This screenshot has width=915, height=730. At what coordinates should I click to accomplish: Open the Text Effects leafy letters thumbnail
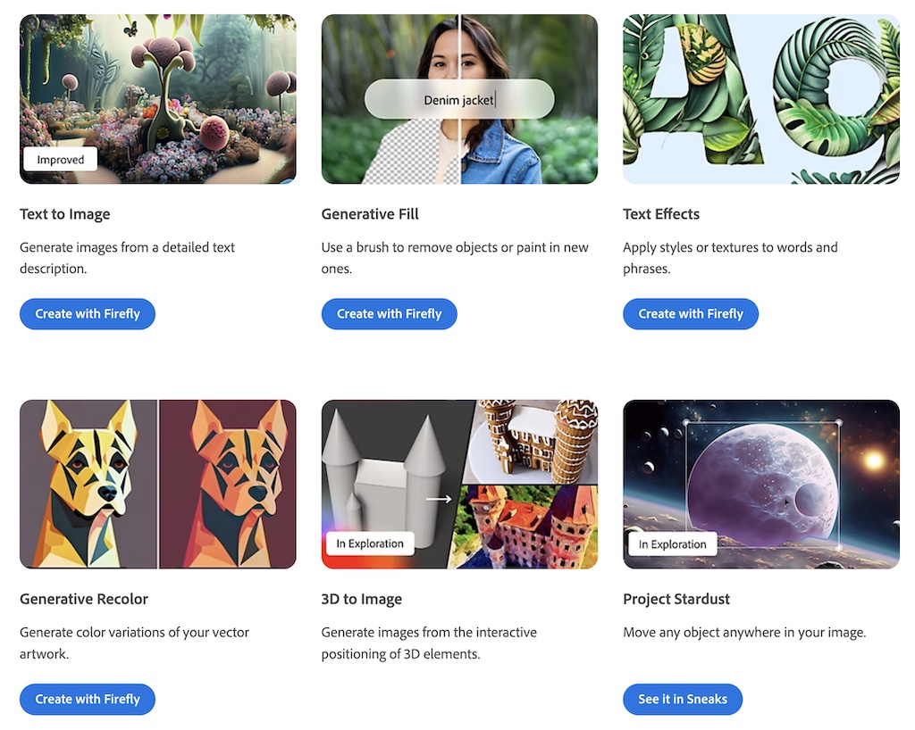[x=760, y=98]
